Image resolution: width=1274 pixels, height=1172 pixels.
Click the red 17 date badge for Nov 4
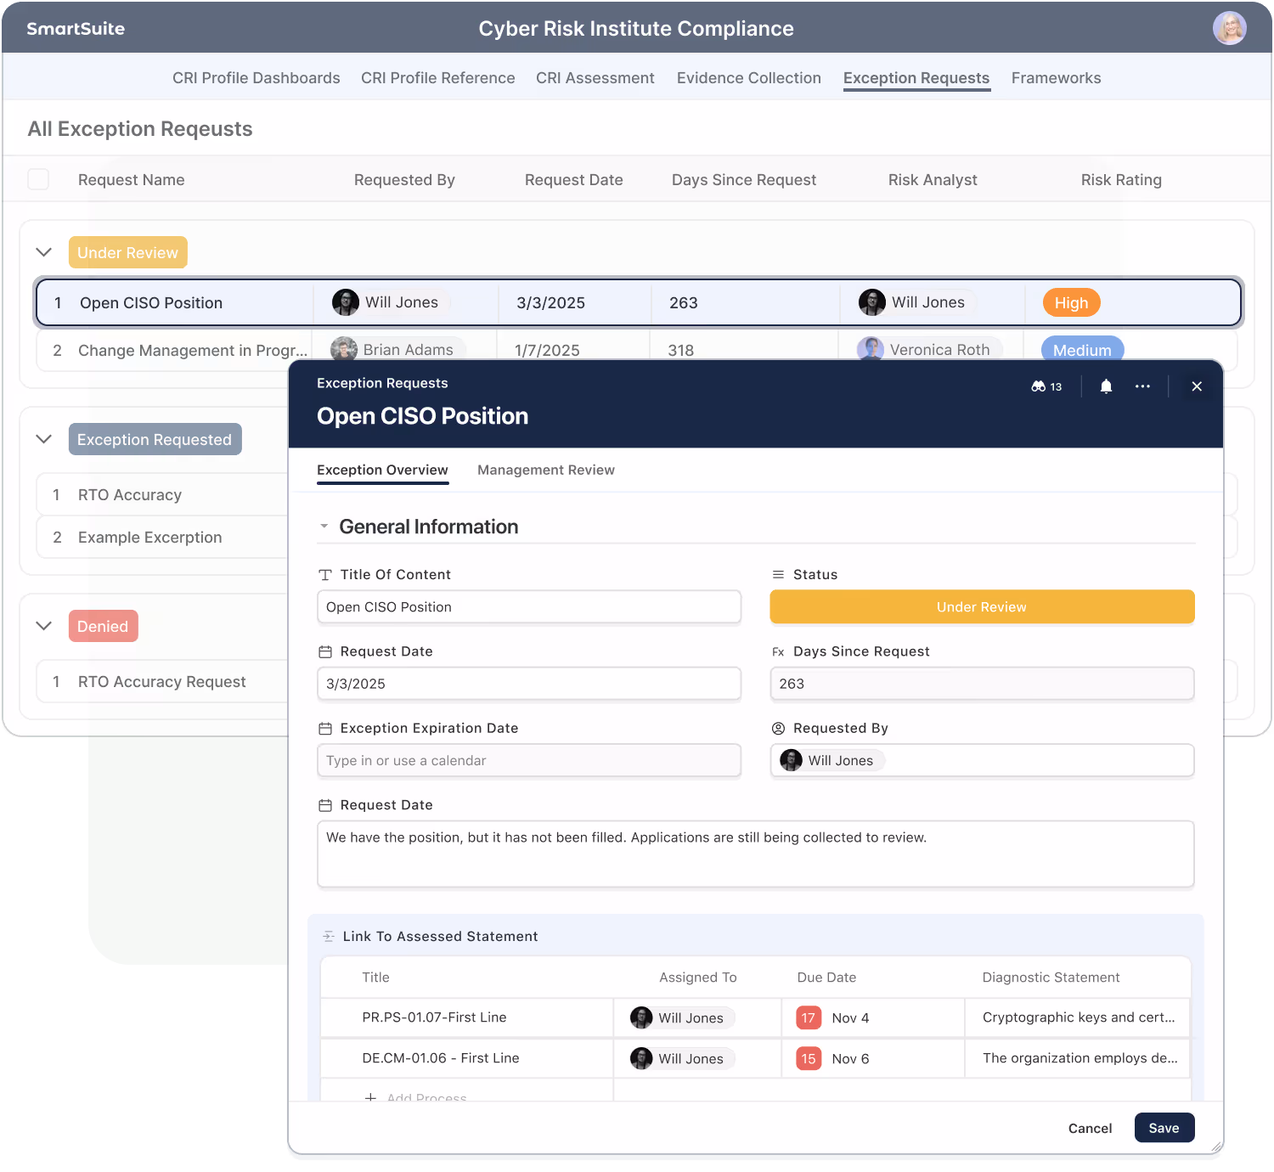[809, 1017]
